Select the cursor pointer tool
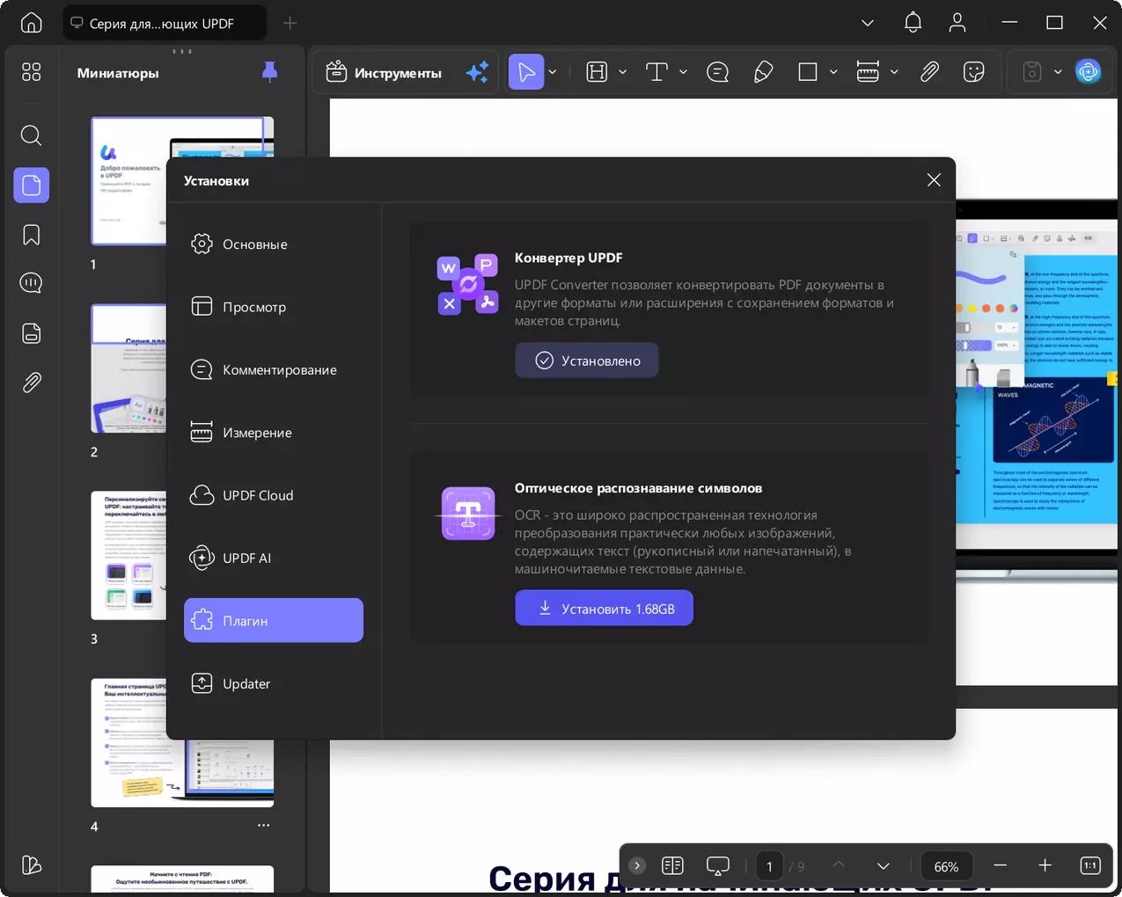Screen dimensions: 1122x897 point(526,72)
